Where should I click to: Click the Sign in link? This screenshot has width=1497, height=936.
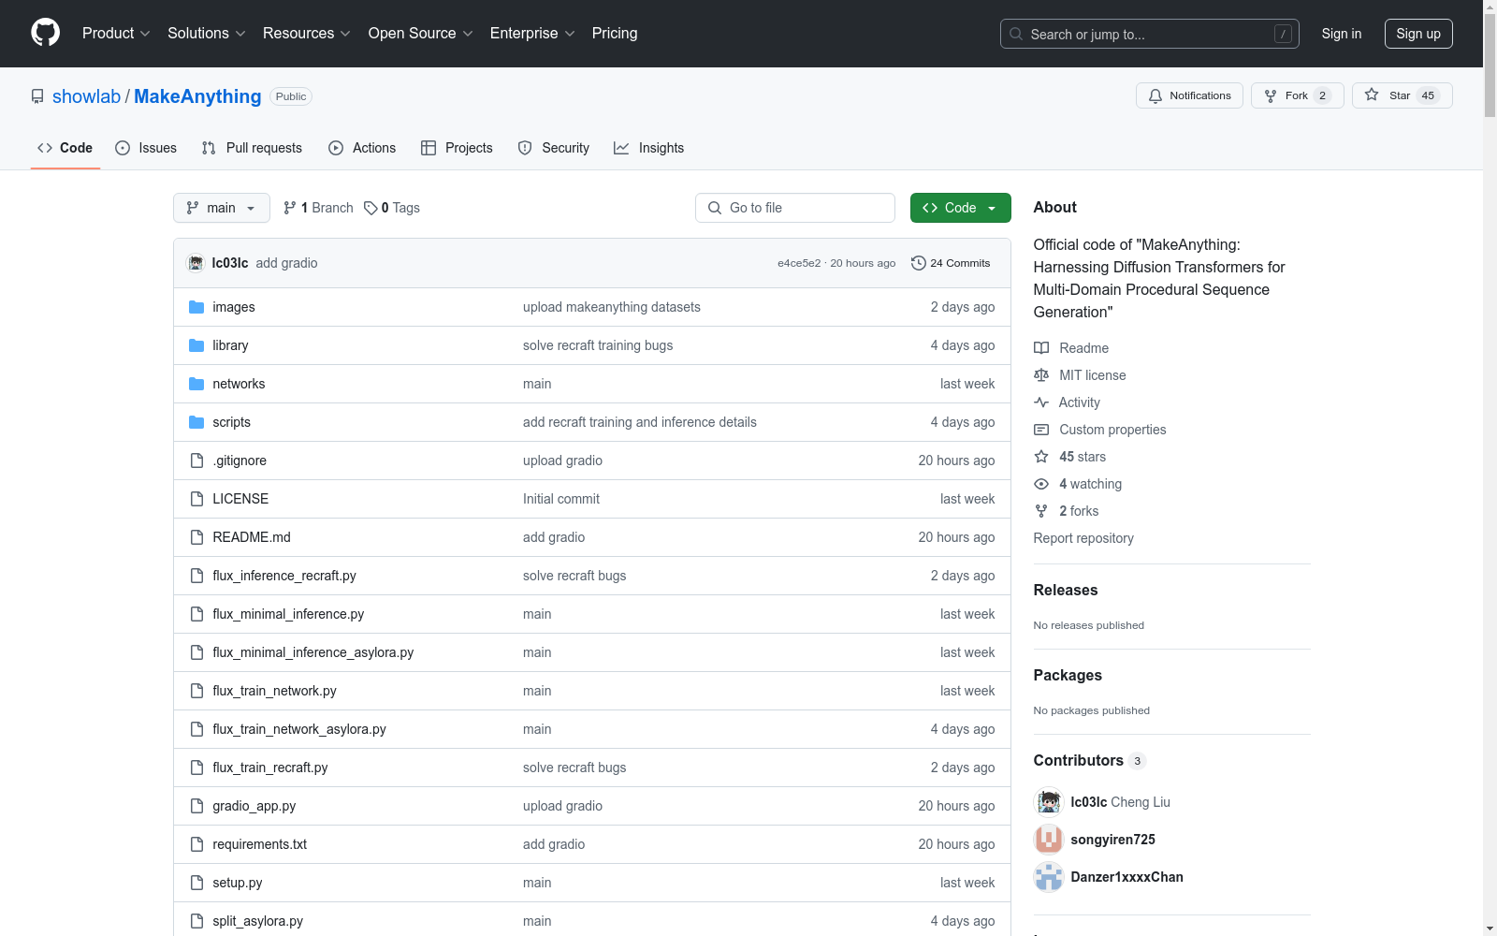1342,34
